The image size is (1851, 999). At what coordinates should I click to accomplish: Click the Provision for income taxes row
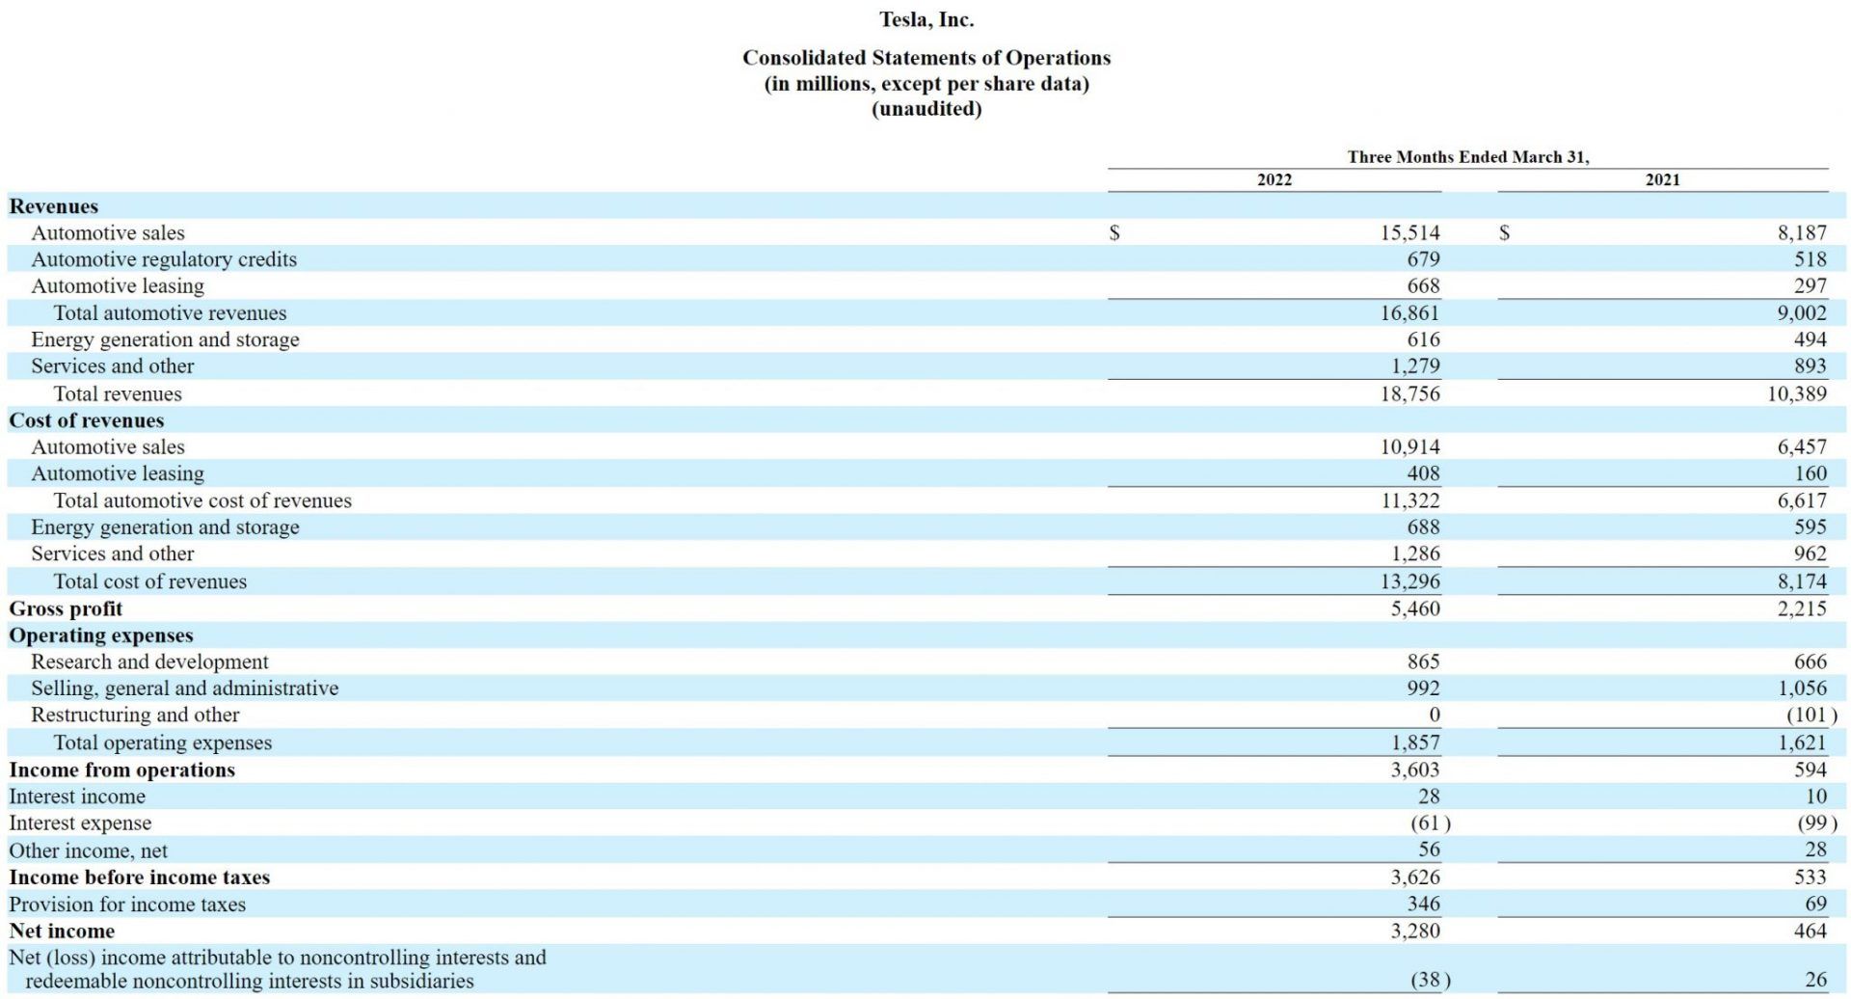pyautogui.click(x=127, y=904)
